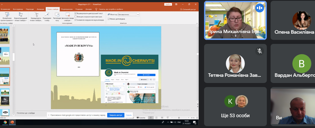This screenshot has width=315, height=128.
Task: Click Скрыть link in sharing bar
Action: [x=129, y=115]
